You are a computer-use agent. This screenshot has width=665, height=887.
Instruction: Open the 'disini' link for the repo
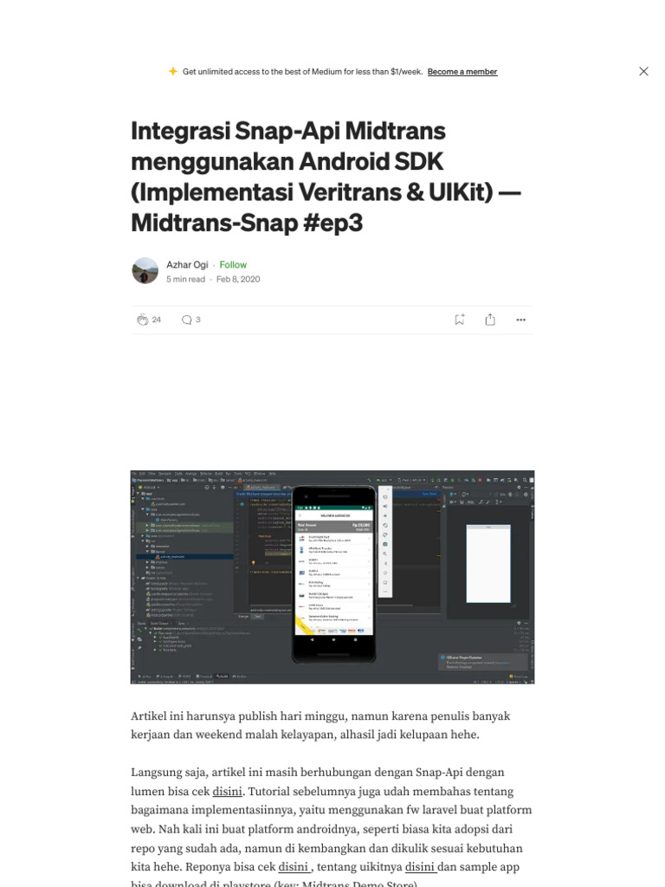[293, 867]
